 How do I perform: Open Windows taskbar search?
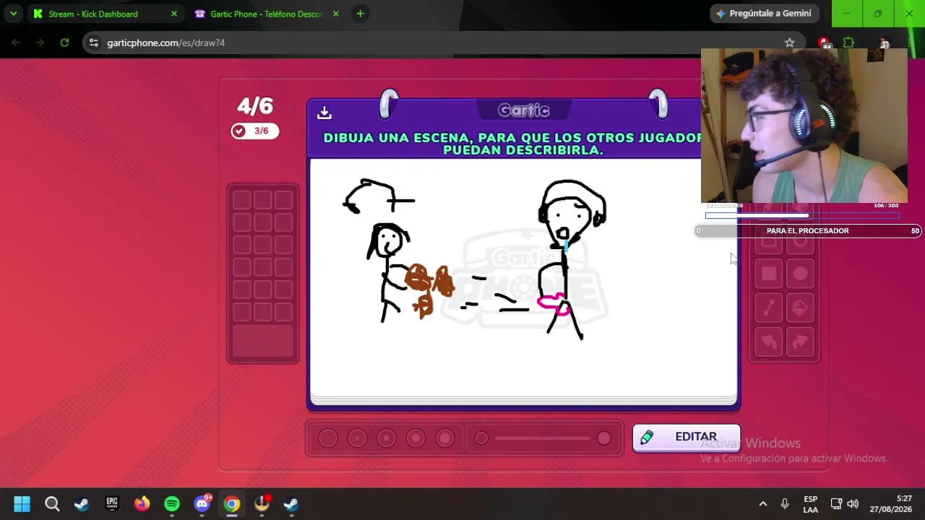pos(52,503)
